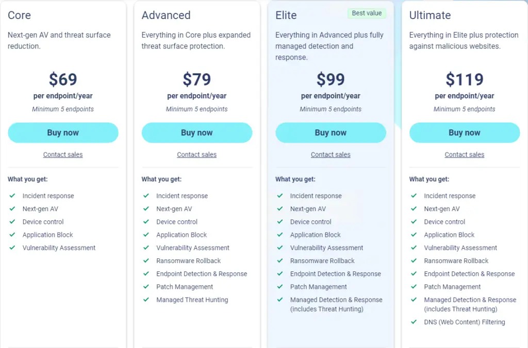Click checkmark icon beside Core's Incident response
This screenshot has width=528, height=348.
[x=12, y=196]
